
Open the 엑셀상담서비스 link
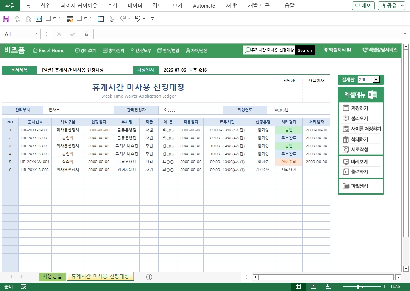pyautogui.click(x=380, y=50)
